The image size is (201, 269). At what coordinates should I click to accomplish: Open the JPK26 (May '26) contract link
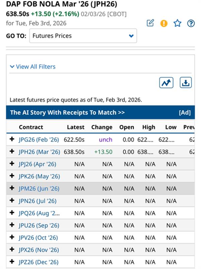coord(39,176)
